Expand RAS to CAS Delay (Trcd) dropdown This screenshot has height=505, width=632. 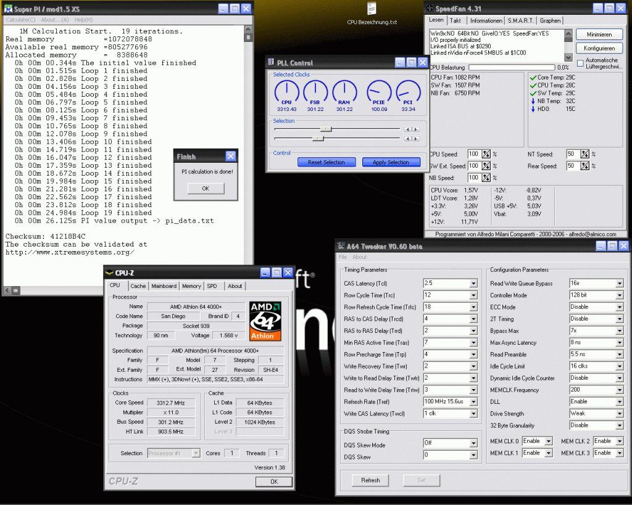473,319
